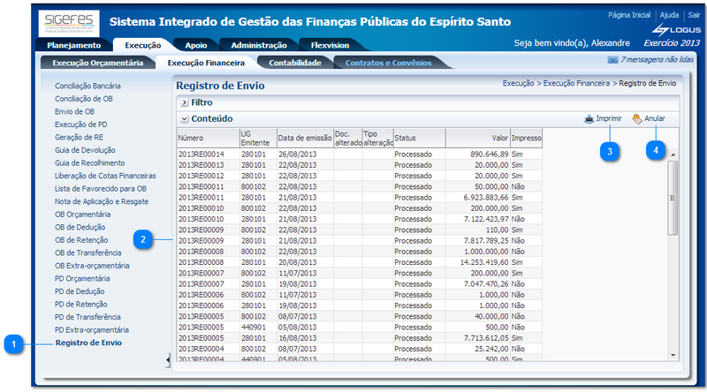Click the SIGEFES logo
Screen dimensions: 707x392
click(x=69, y=24)
